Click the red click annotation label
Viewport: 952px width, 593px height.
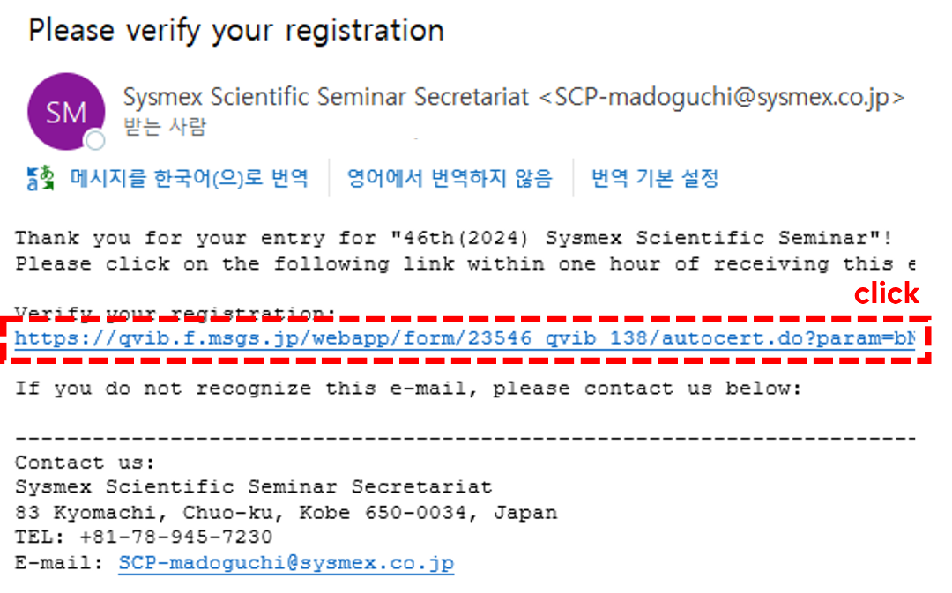(x=887, y=293)
